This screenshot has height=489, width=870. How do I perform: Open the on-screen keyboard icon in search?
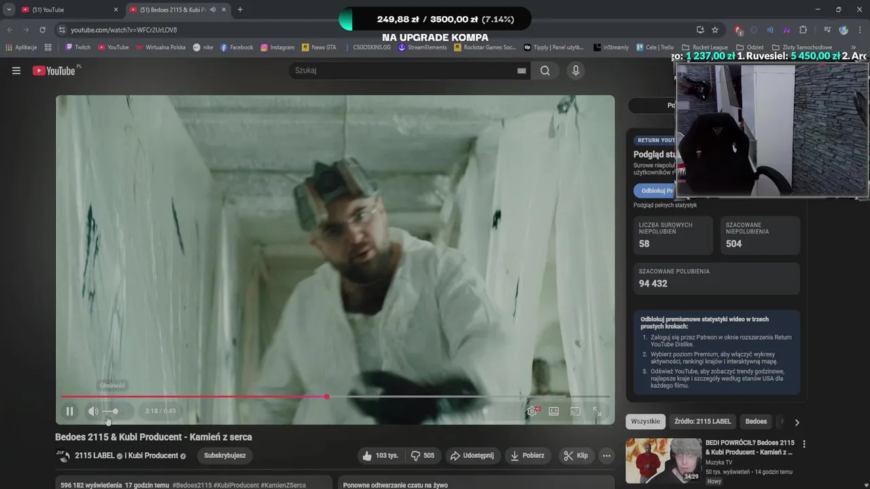(521, 71)
